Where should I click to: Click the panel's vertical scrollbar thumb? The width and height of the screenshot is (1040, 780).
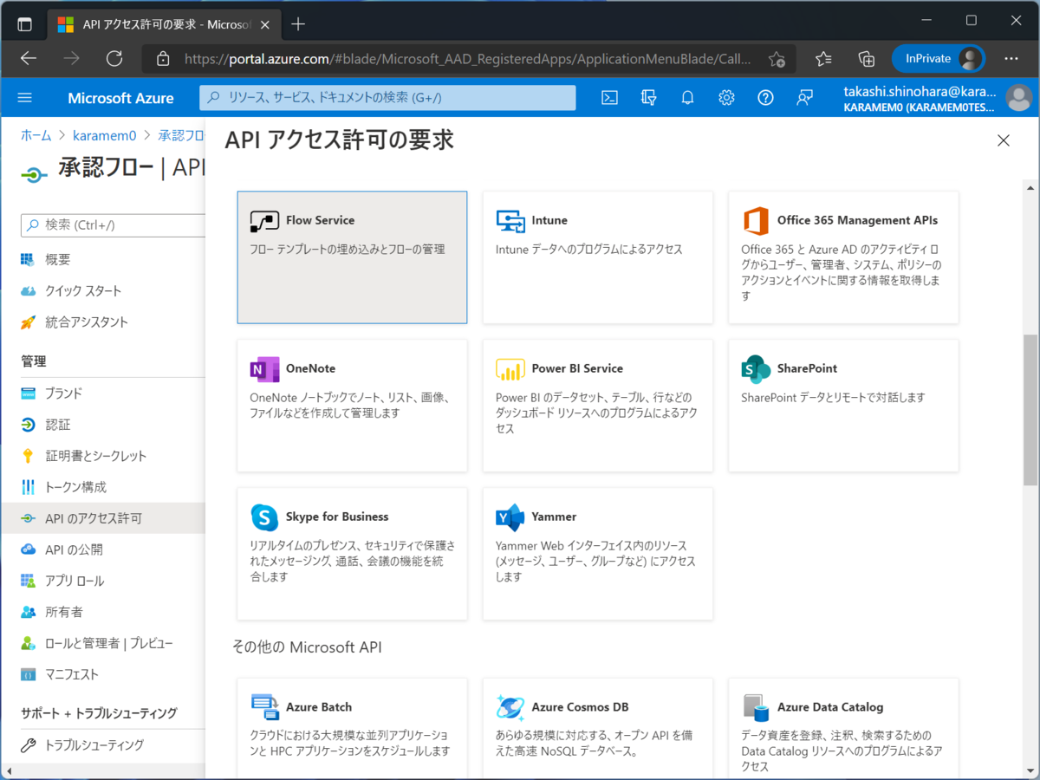coord(1030,409)
